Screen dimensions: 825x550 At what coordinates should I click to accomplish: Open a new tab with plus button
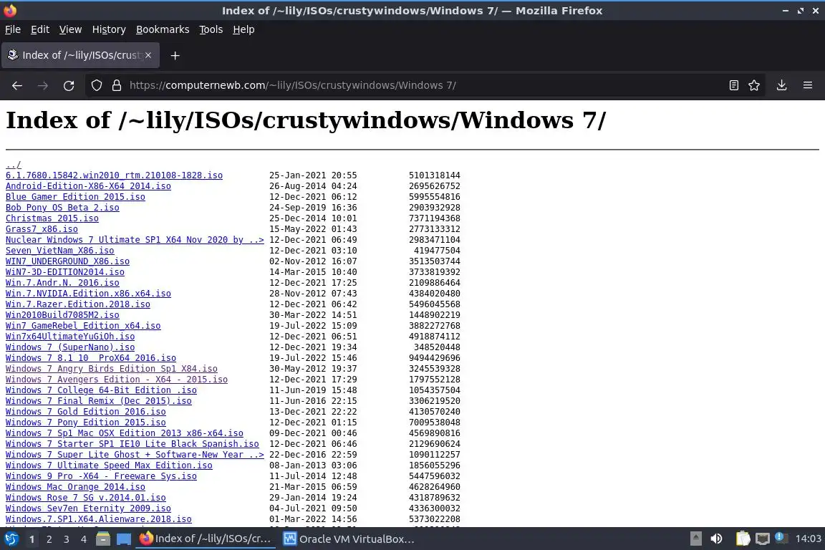click(x=175, y=55)
